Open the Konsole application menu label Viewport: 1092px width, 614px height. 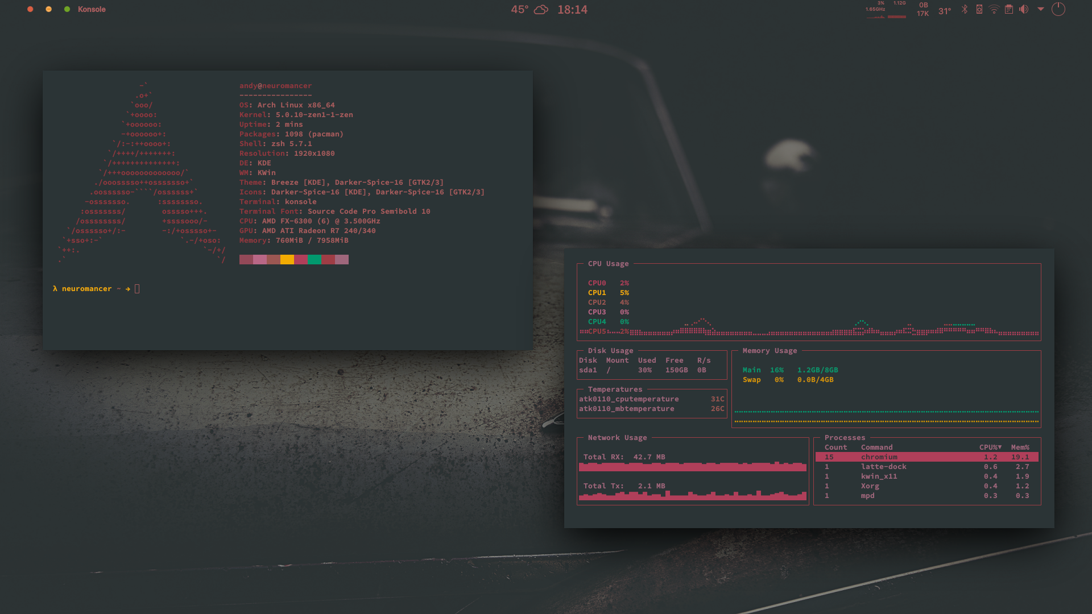click(92, 9)
